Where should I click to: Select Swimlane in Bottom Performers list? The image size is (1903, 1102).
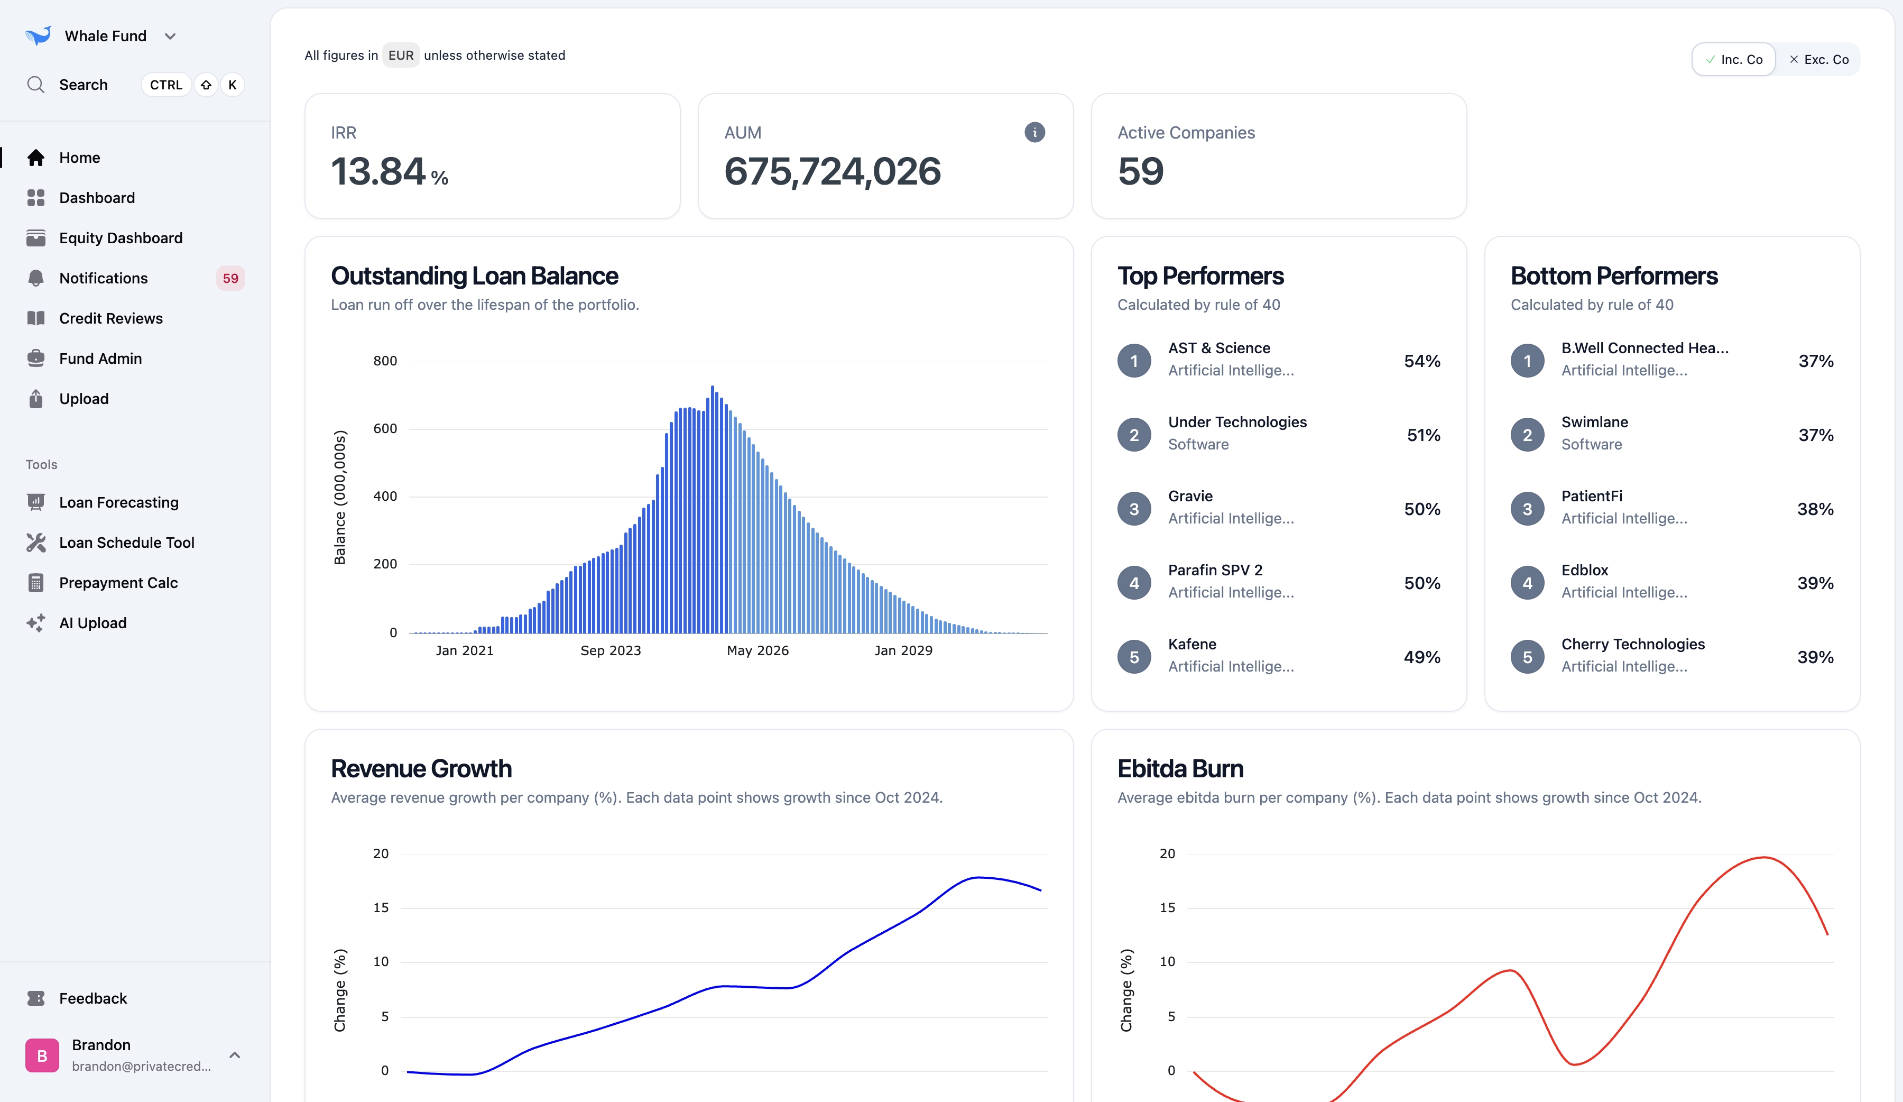(x=1594, y=422)
